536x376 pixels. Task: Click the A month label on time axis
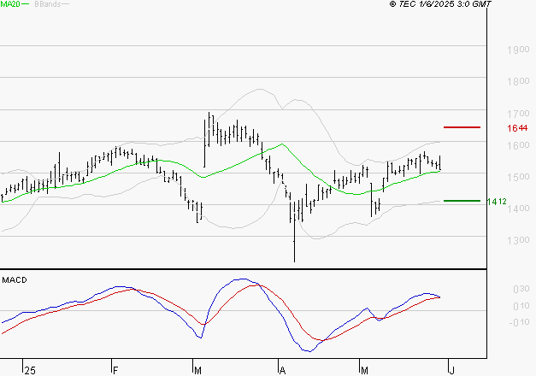coord(281,370)
